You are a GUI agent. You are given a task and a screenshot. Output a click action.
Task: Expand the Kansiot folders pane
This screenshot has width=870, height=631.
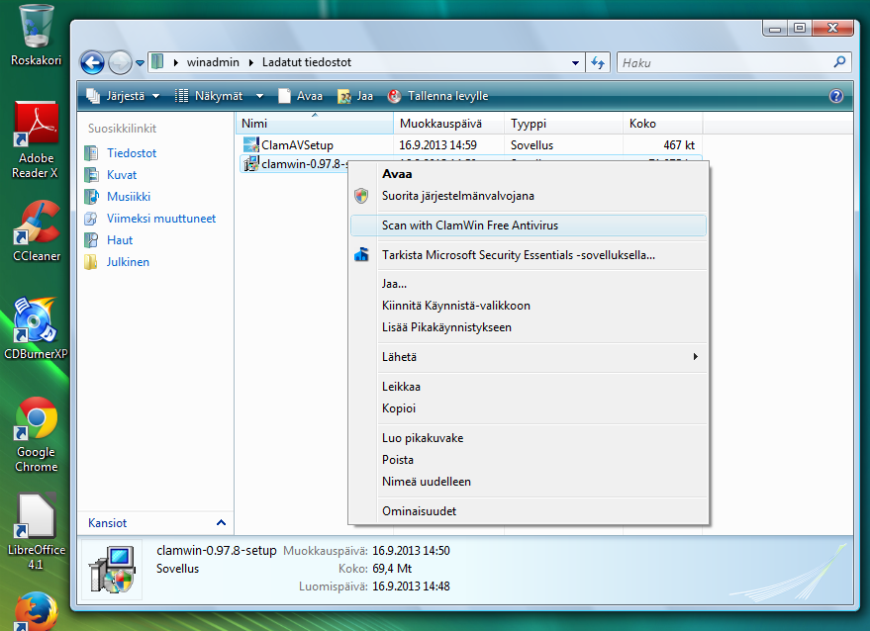pyautogui.click(x=221, y=522)
